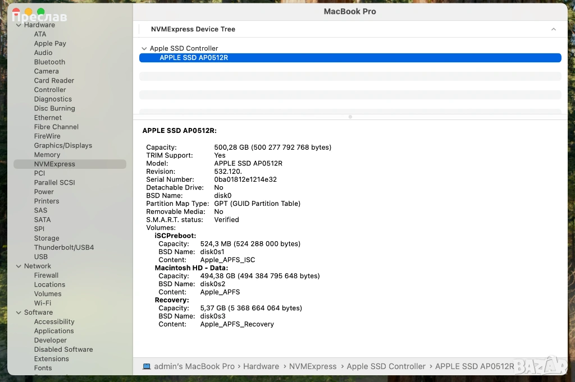
Task: Select Bluetooth from the Hardware list
Action: (49, 62)
